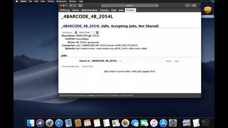Open Contacts book icon in dock

click(78, 123)
